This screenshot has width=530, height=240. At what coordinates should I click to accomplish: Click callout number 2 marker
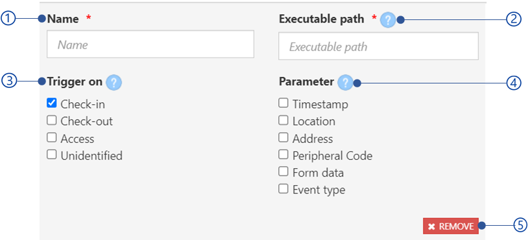pyautogui.click(x=514, y=20)
